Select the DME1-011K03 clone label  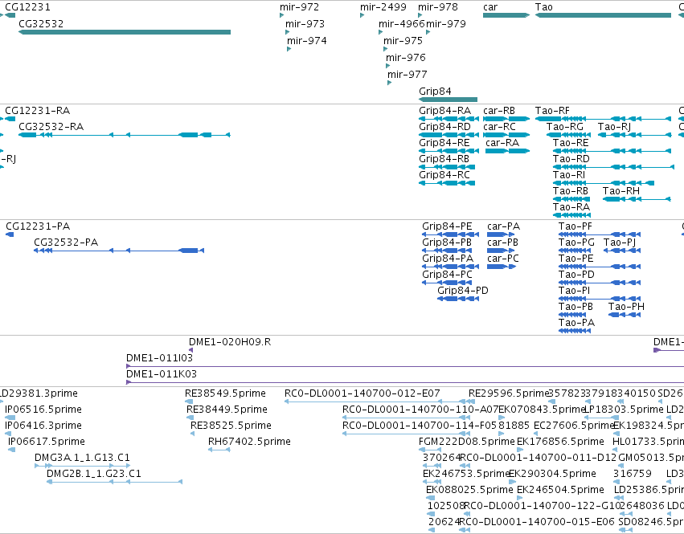[x=162, y=374]
